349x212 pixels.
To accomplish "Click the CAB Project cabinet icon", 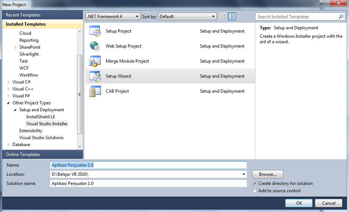I will 95,91.
